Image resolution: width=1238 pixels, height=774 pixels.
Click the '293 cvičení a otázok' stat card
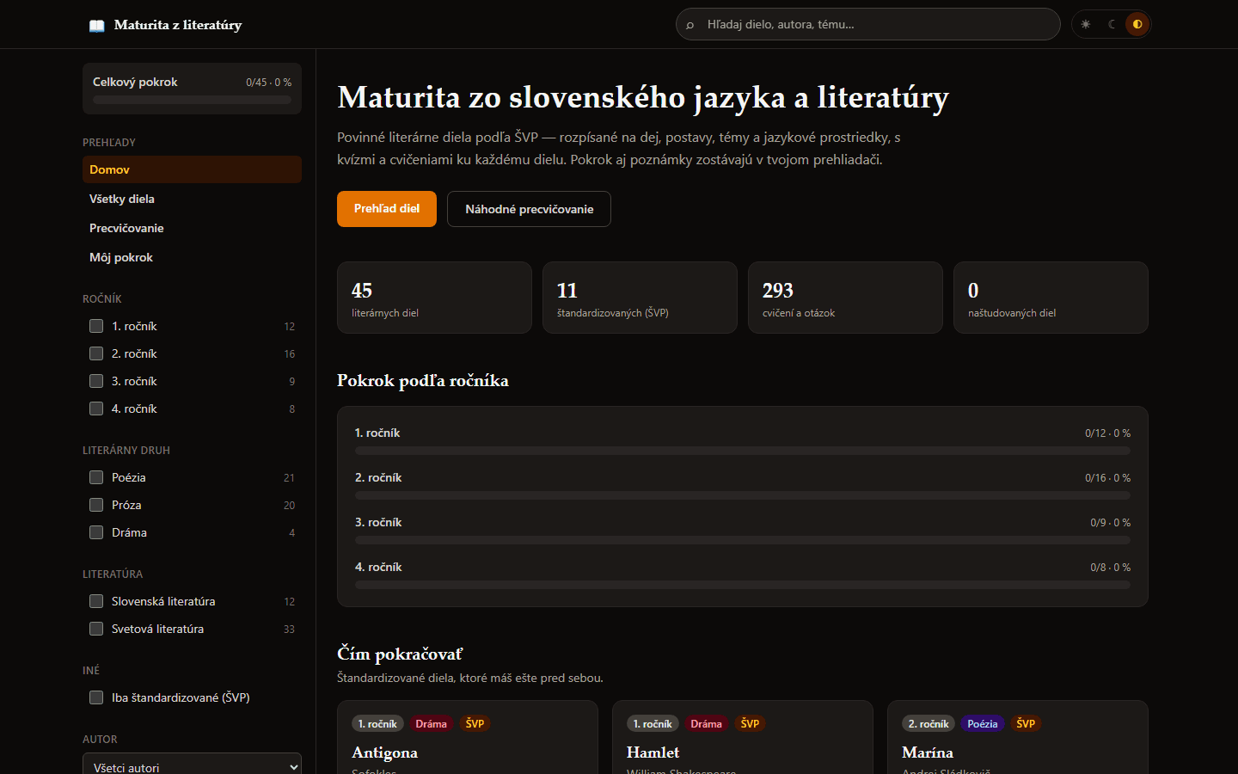tap(845, 298)
